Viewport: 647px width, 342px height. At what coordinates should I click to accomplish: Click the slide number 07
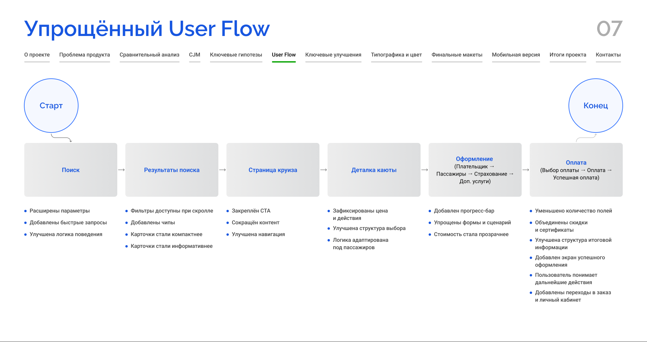(x=609, y=29)
